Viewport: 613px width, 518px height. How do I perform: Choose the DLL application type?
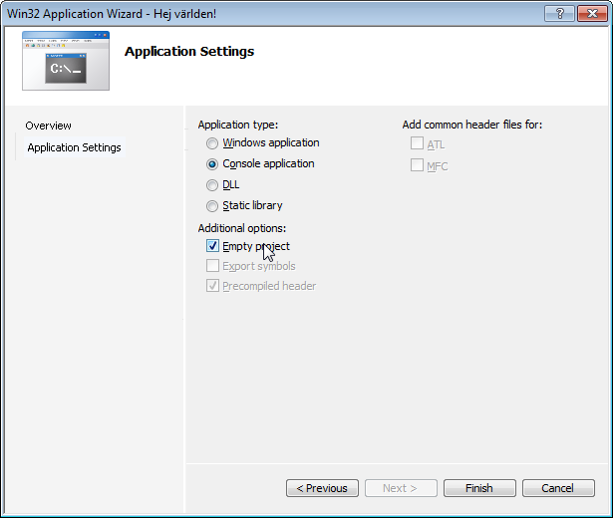pos(212,185)
